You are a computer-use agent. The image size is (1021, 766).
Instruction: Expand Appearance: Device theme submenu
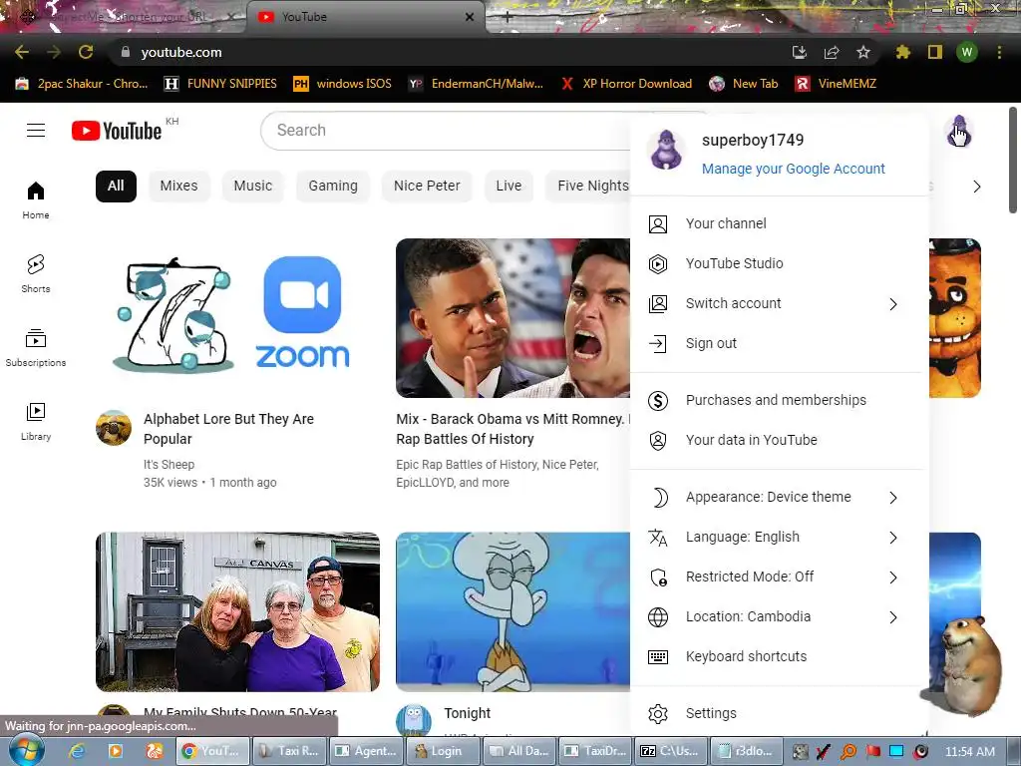coord(780,498)
